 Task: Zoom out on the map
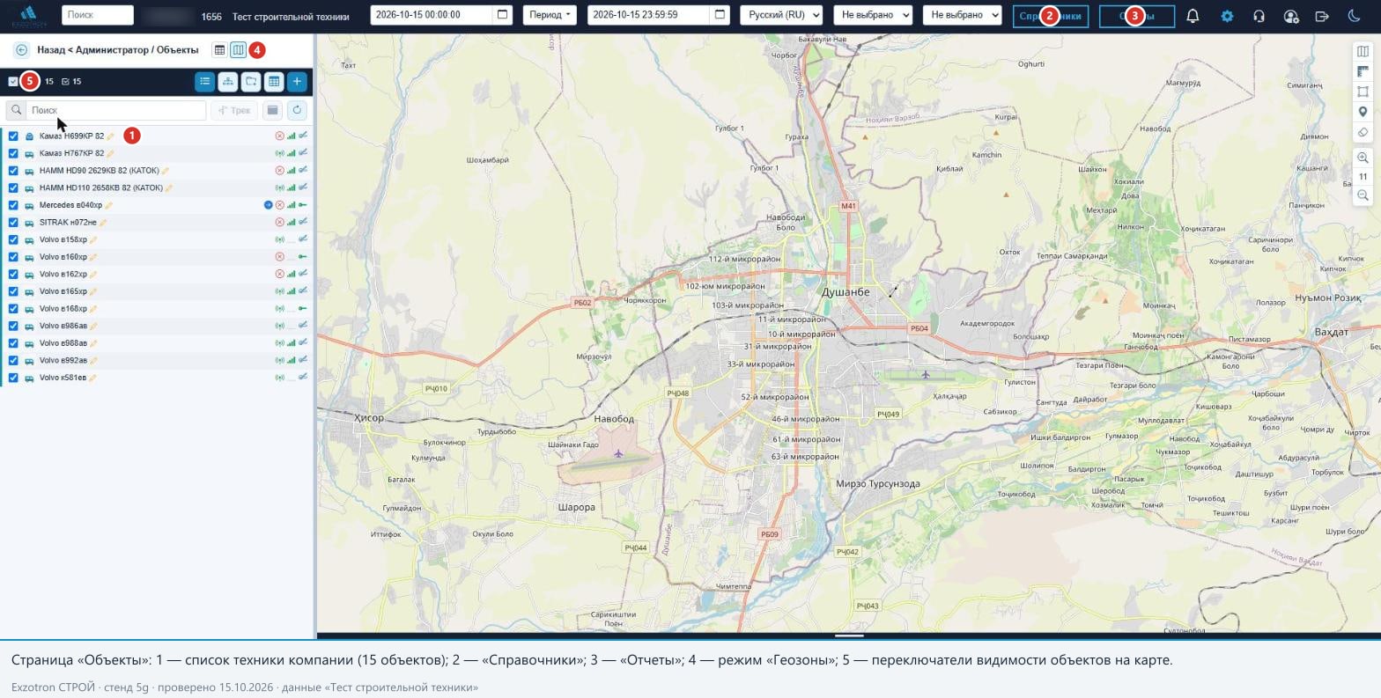1363,195
